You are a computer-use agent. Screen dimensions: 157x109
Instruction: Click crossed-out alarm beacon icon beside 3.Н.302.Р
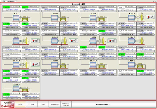(x=35, y=64)
